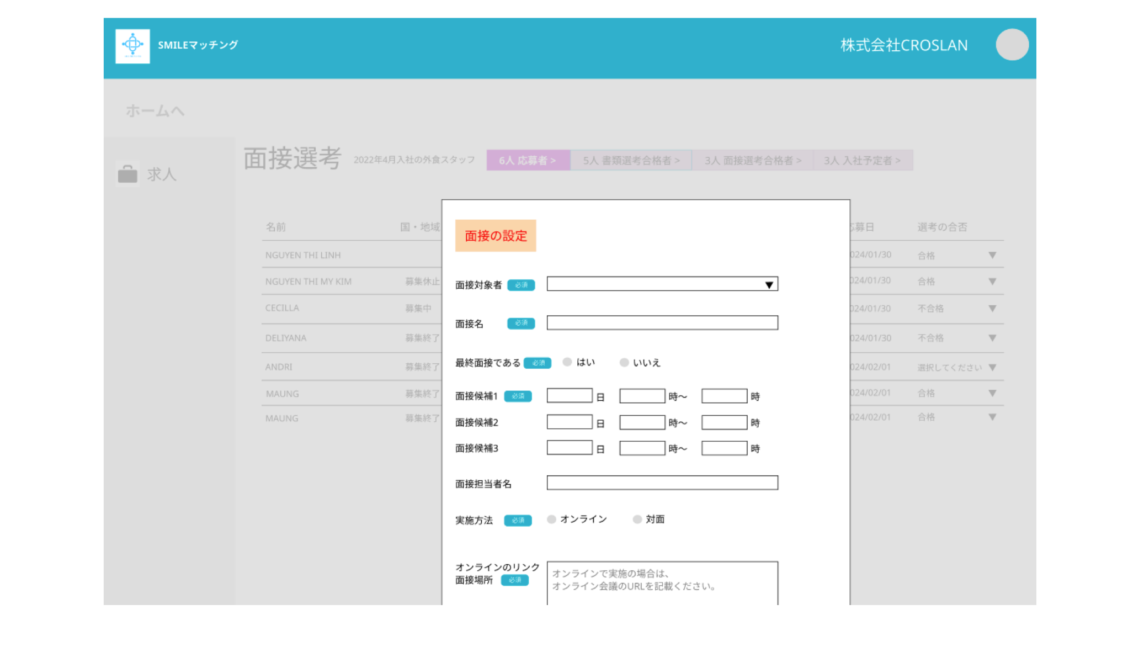The height and width of the screenshot is (668, 1128).
Task: Select いいえ for 最終面接である
Action: [624, 362]
